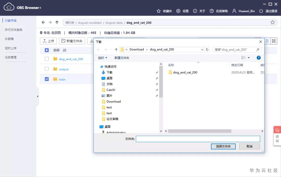Click the navigation tree vertical scrollbar
Screen dimensions: 281x177
pos(161,81)
